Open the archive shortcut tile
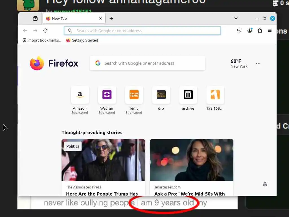 click(188, 98)
